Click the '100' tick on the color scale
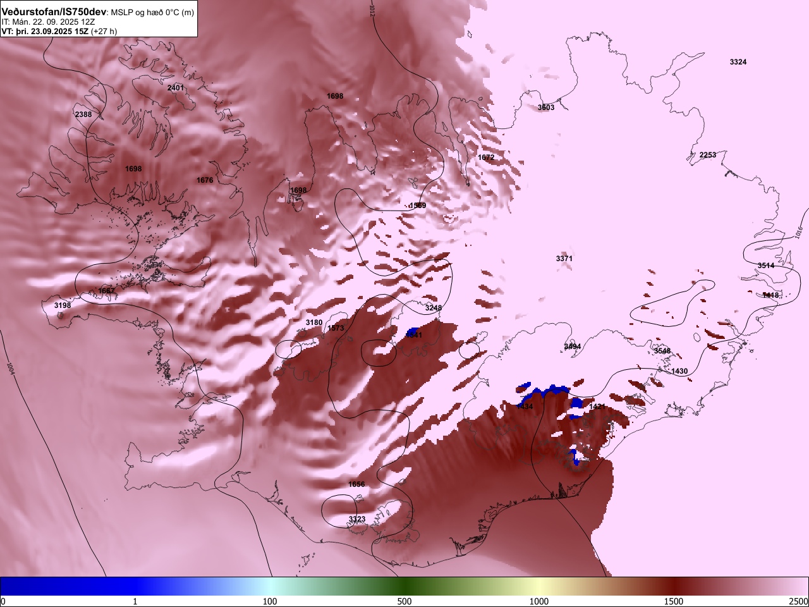This screenshot has width=809, height=607. pos(270,601)
